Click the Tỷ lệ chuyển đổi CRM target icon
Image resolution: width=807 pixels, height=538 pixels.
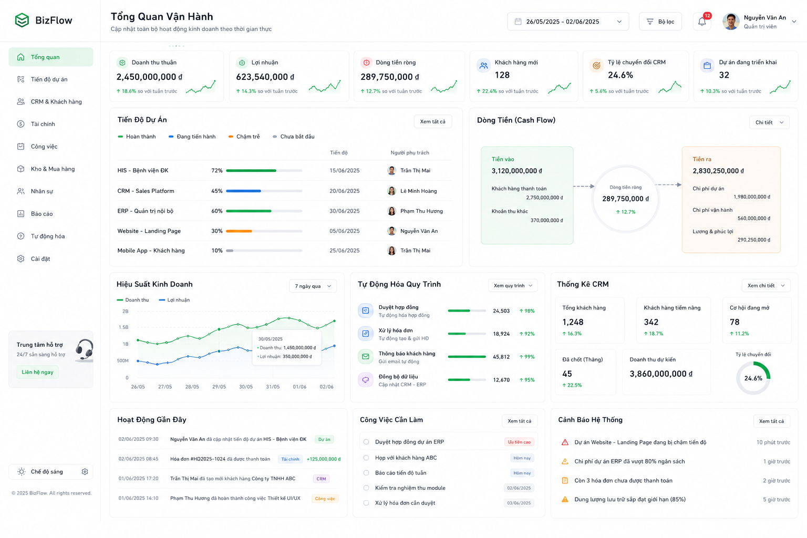pyautogui.click(x=596, y=66)
